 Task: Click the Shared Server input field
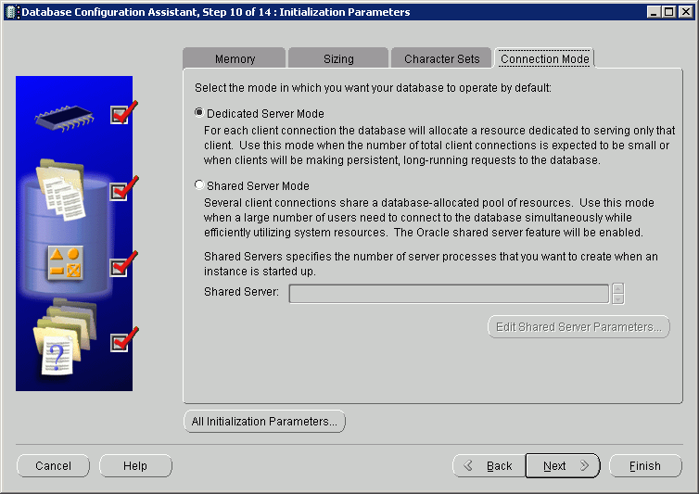point(449,294)
